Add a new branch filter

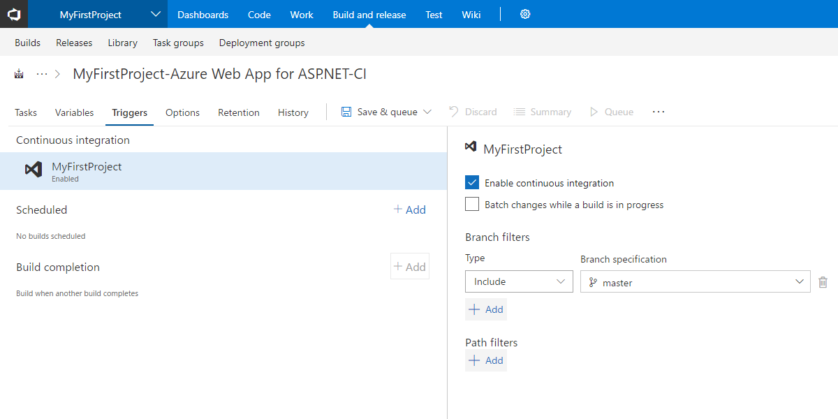click(x=486, y=309)
